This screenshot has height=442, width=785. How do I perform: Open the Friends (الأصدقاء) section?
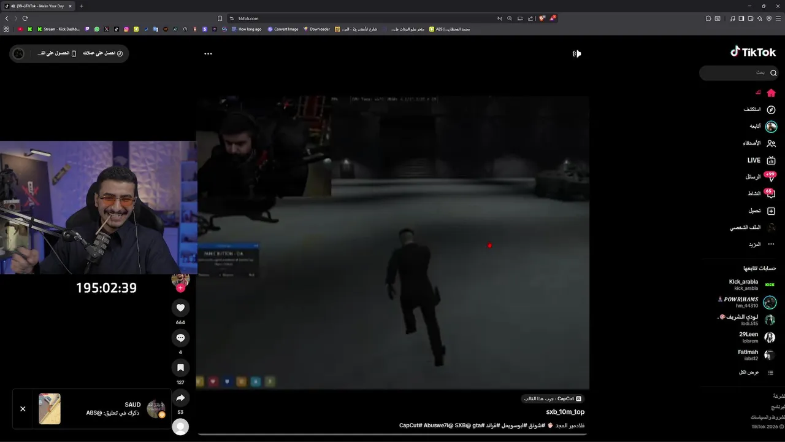[759, 143]
